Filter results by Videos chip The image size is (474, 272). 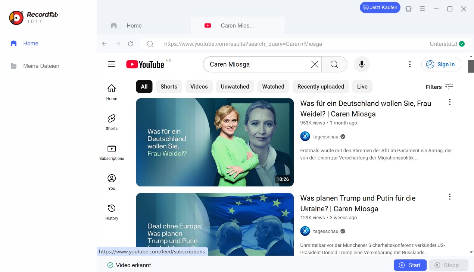point(199,87)
